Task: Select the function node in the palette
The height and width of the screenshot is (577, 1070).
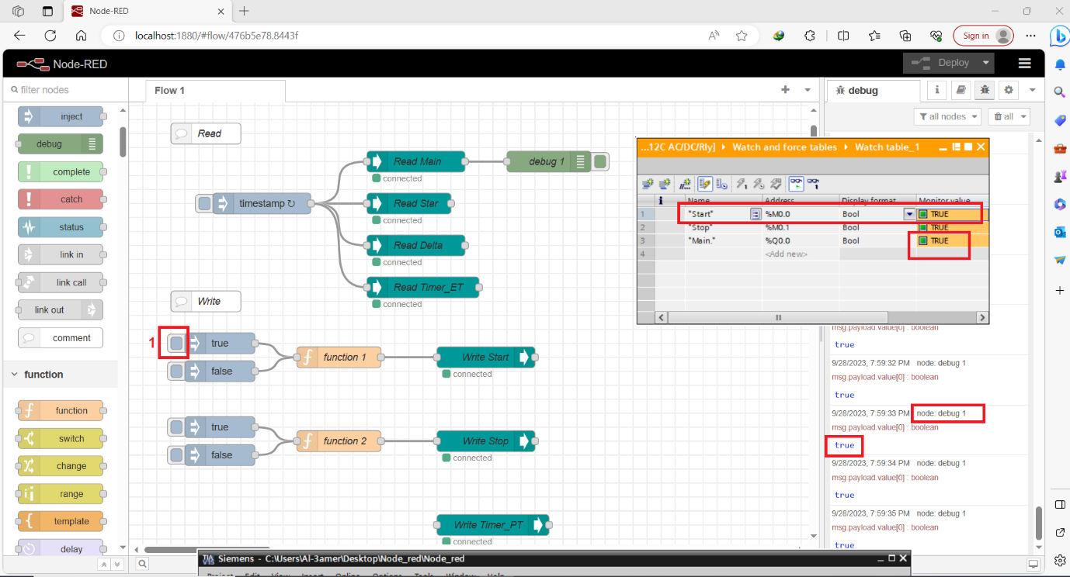Action: pos(61,409)
